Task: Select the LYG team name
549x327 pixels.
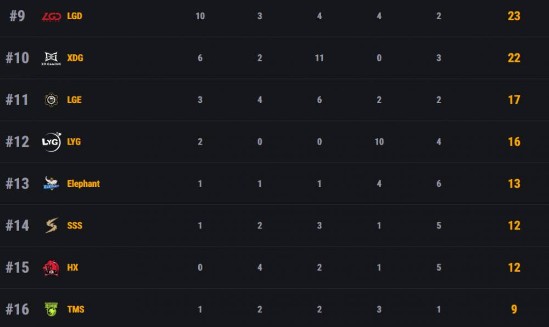Action: tap(74, 142)
